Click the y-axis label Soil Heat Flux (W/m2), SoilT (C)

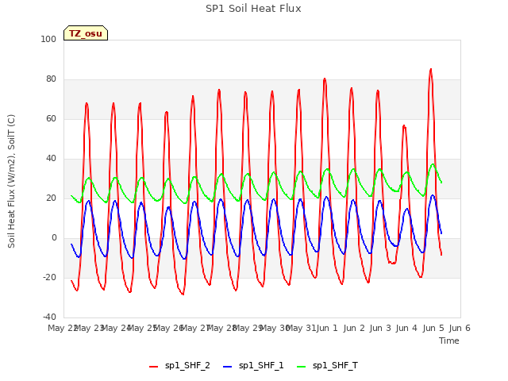(11, 181)
